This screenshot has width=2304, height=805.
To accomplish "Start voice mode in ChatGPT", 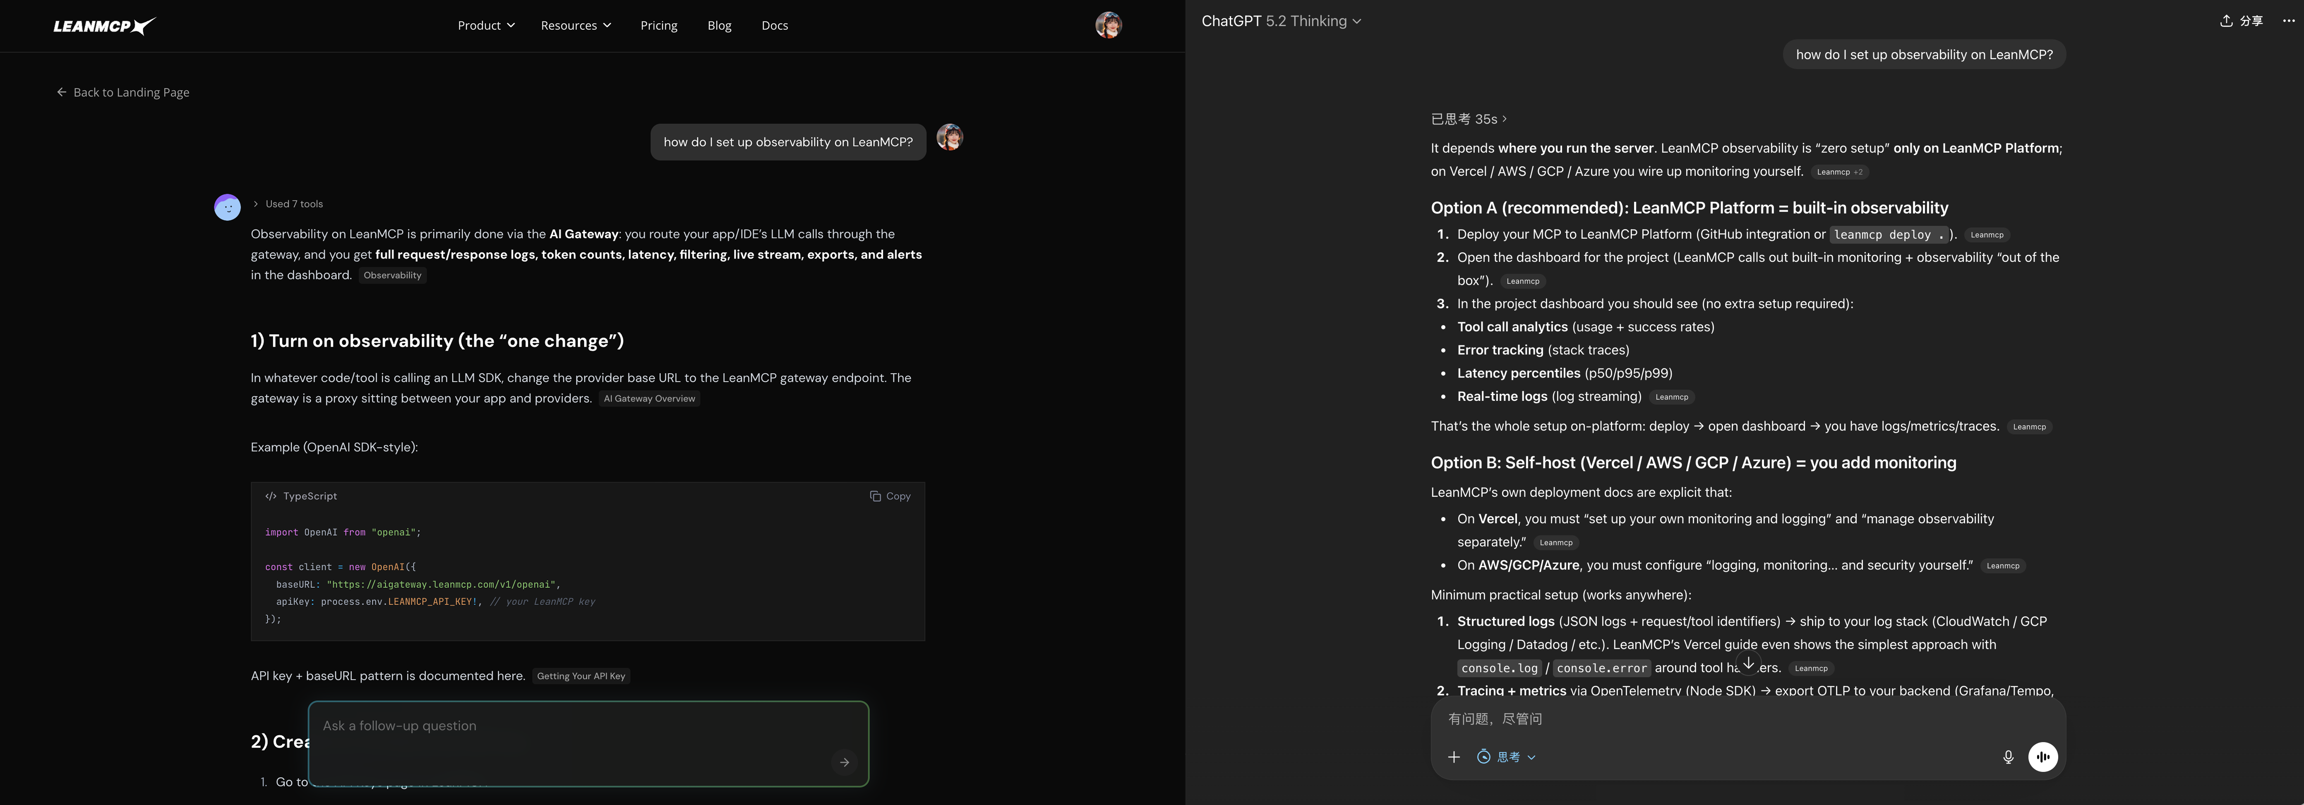I will [2044, 757].
